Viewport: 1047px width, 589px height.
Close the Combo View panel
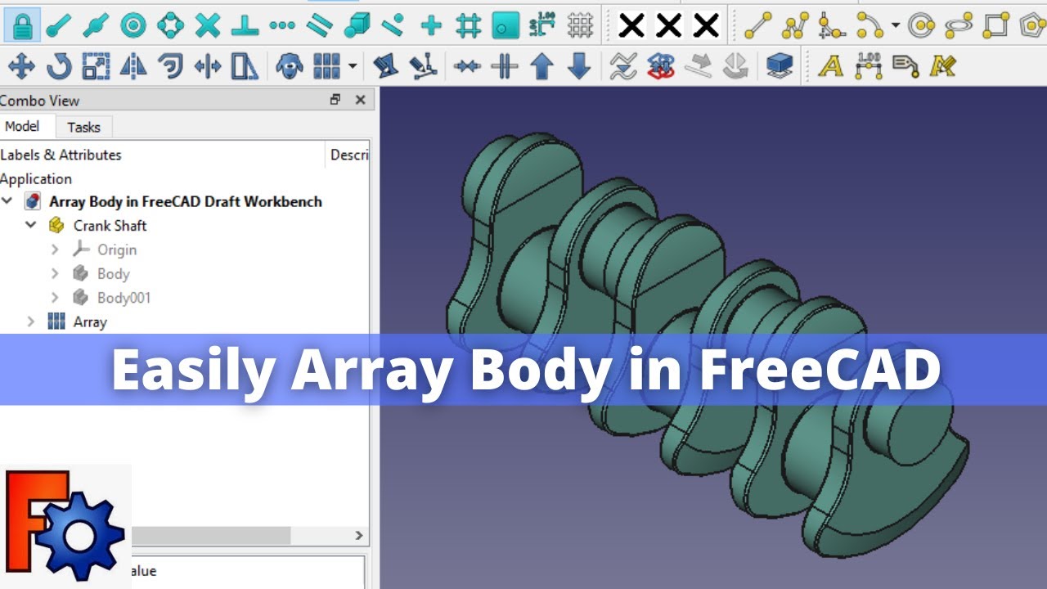pos(360,100)
